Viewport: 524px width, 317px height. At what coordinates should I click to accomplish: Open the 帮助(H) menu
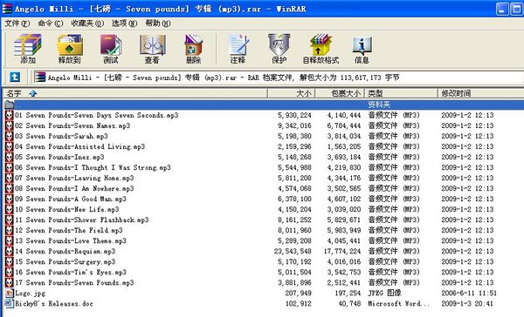158,24
